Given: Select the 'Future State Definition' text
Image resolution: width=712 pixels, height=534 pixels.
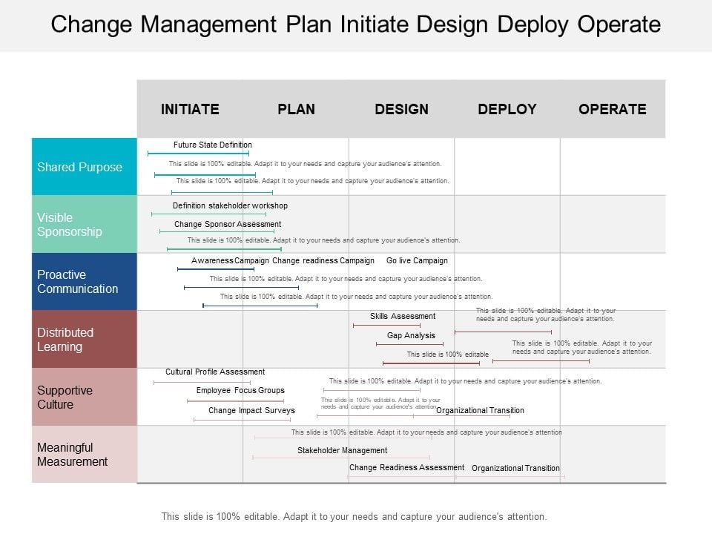Looking at the screenshot, I should pyautogui.click(x=213, y=145).
